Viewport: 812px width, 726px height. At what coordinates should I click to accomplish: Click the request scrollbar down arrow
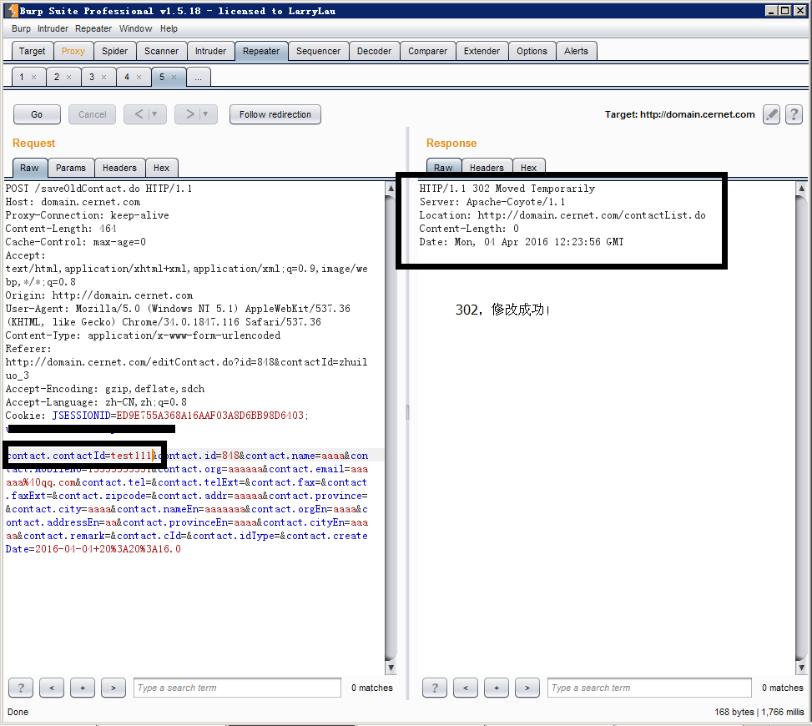391,668
